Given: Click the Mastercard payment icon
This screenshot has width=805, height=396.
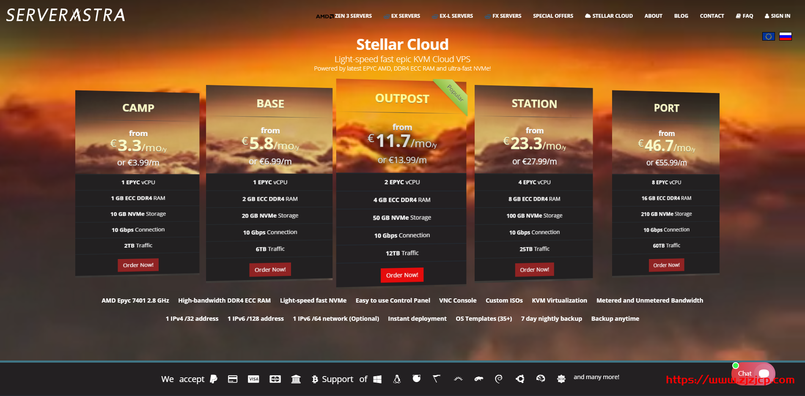Looking at the screenshot, I should coord(275,379).
